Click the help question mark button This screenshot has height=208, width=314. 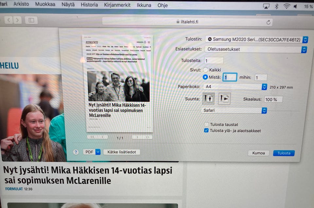(76, 152)
